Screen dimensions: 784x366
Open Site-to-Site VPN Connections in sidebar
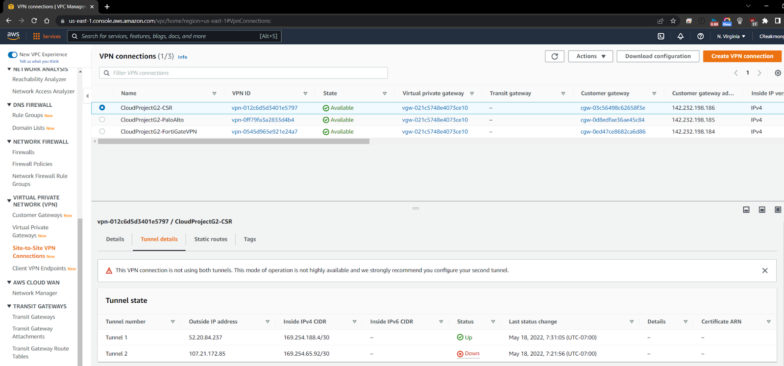point(34,252)
